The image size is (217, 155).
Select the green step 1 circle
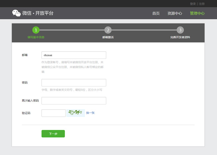(x=36, y=30)
